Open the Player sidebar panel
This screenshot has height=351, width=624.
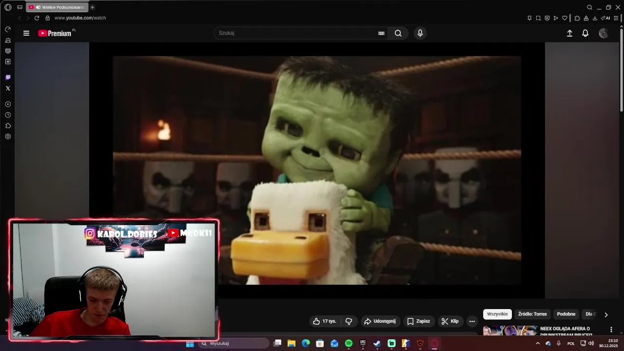point(8,104)
